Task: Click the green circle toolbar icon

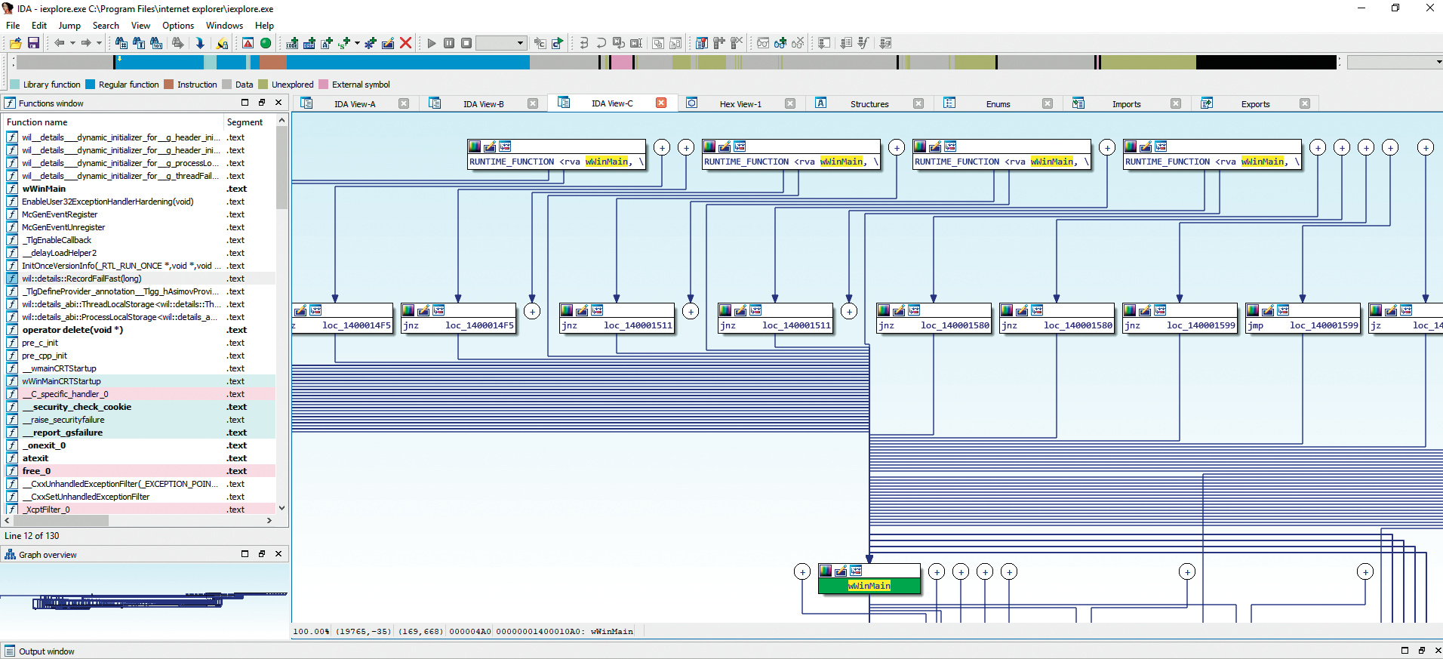Action: coord(266,43)
